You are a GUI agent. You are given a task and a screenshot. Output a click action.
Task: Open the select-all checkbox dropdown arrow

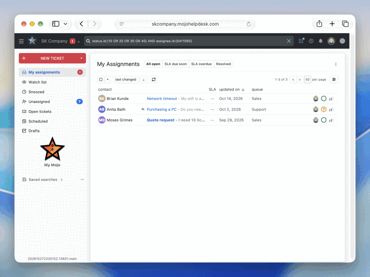coord(108,80)
